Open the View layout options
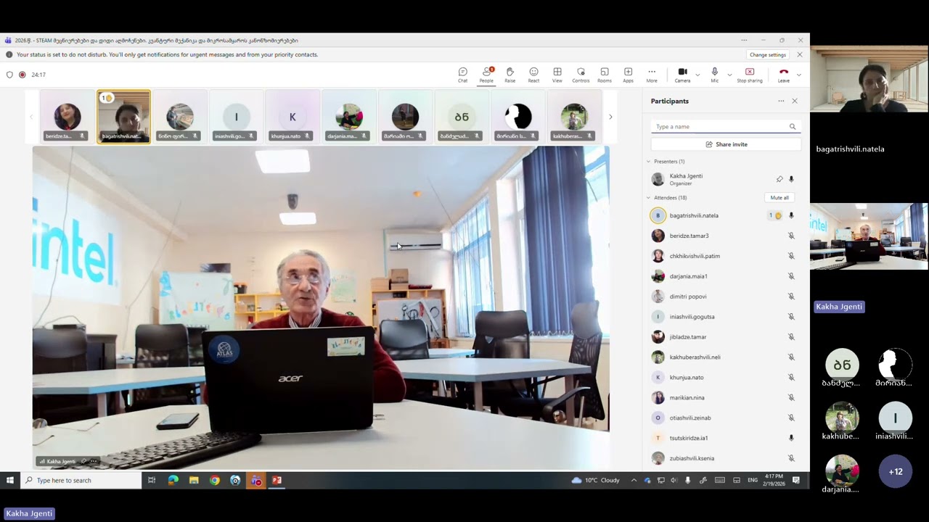The image size is (929, 522). 557,75
